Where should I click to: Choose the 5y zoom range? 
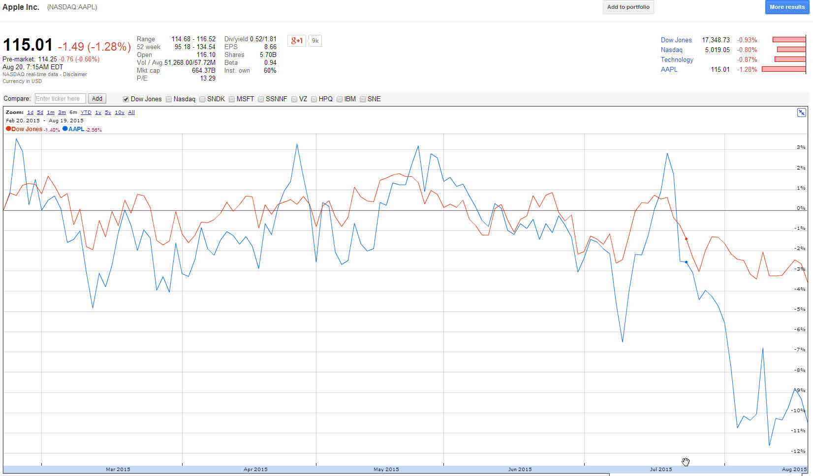coord(108,112)
